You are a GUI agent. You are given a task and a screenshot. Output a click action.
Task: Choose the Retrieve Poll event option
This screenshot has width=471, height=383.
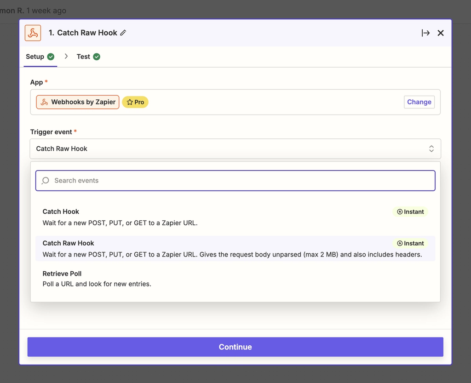click(x=235, y=279)
